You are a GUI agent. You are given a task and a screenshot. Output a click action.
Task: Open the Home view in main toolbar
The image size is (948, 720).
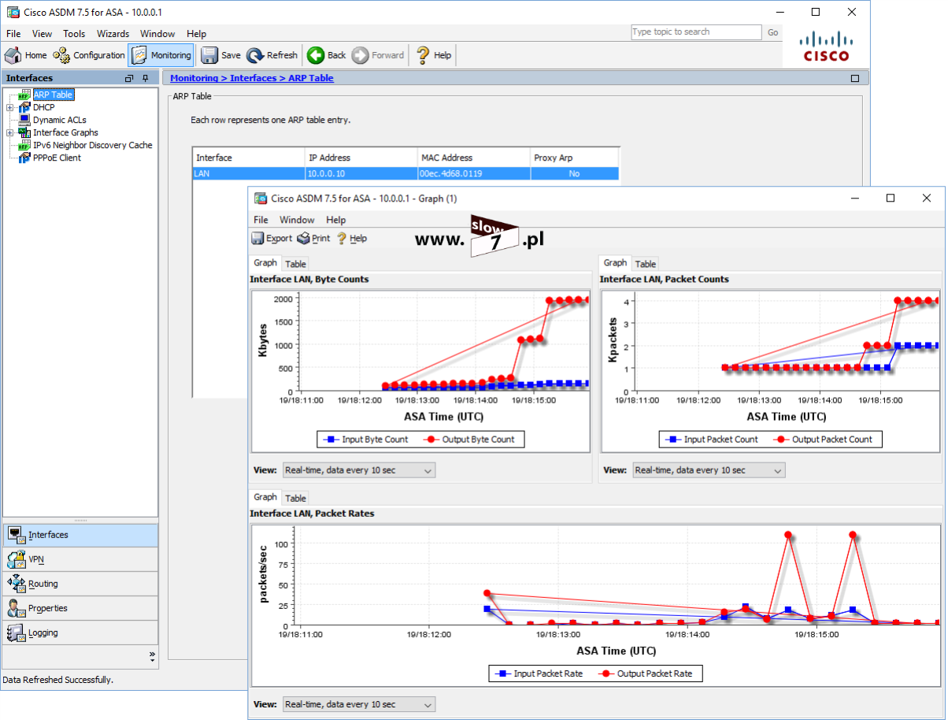(x=26, y=55)
